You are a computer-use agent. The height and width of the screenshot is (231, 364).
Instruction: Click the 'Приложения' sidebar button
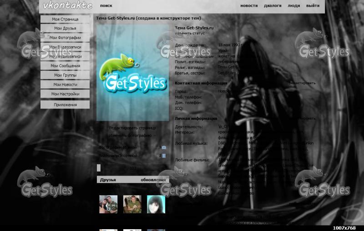pyautogui.click(x=65, y=105)
